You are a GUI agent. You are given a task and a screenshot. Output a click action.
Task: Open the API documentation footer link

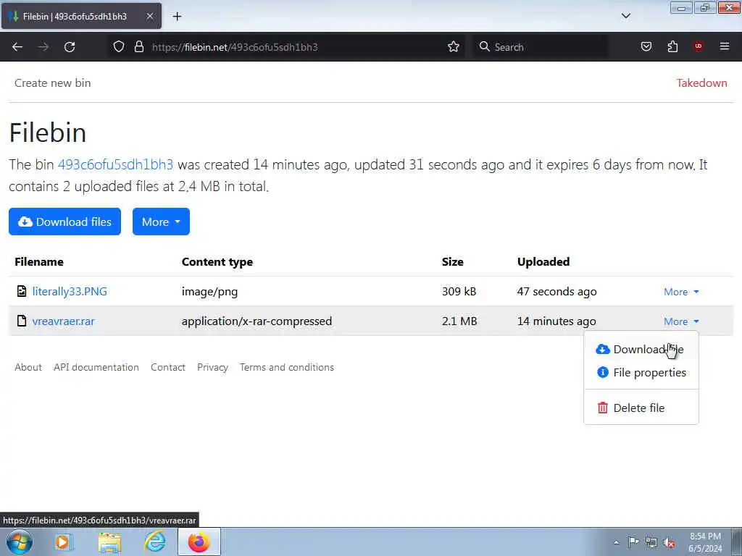(96, 367)
